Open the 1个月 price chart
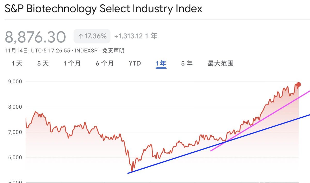This screenshot has height=183, width=310. pos(72,63)
